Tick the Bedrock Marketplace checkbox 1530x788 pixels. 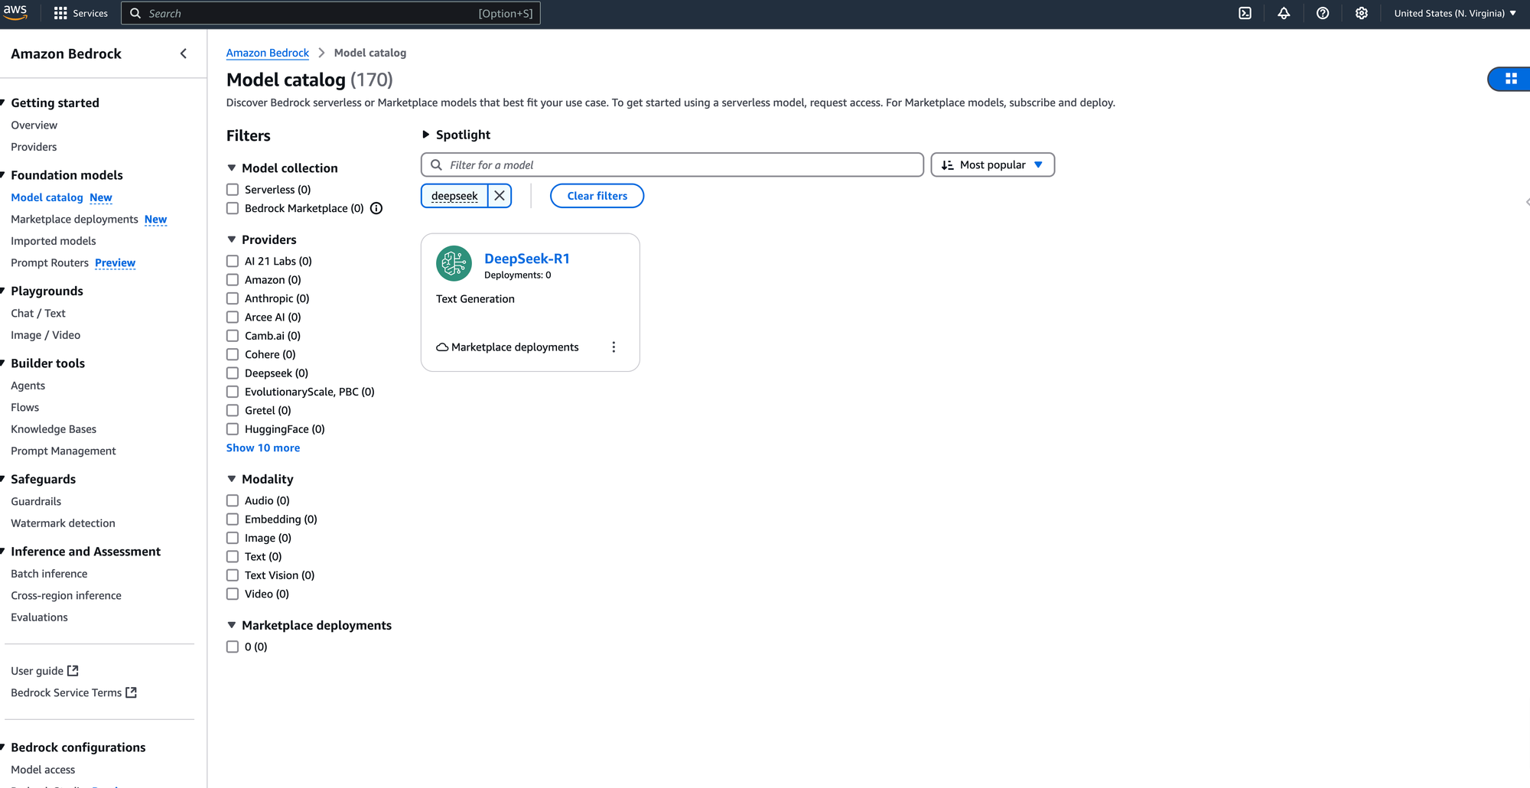point(233,208)
